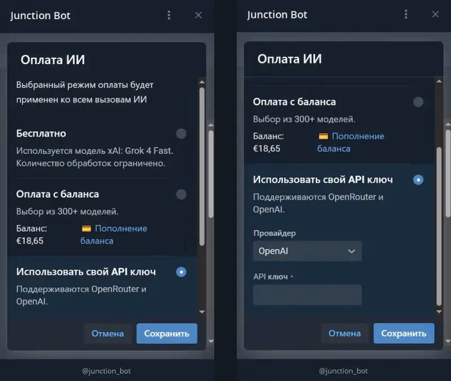Click the Оплата ИИ heading in left window
This screenshot has height=381, width=451.
(53, 60)
